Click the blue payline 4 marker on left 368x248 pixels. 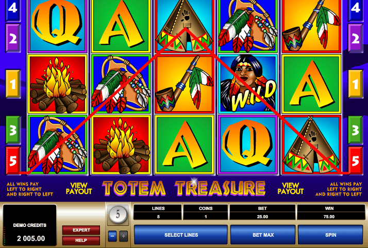tap(13, 9)
